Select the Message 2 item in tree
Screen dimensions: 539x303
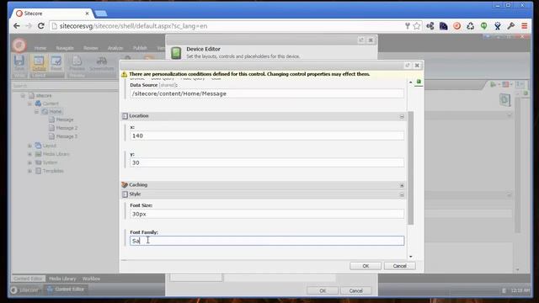point(67,128)
